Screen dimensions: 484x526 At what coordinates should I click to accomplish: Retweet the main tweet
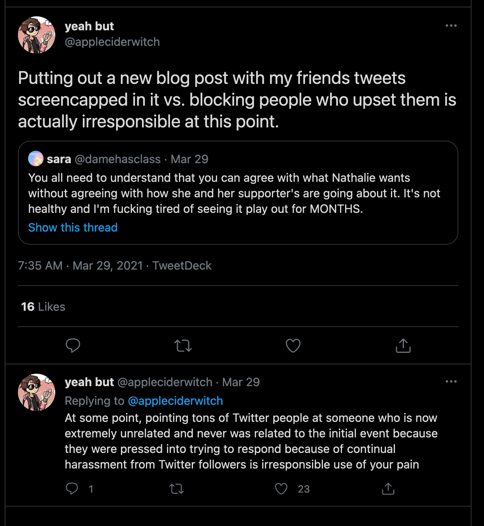click(x=183, y=345)
